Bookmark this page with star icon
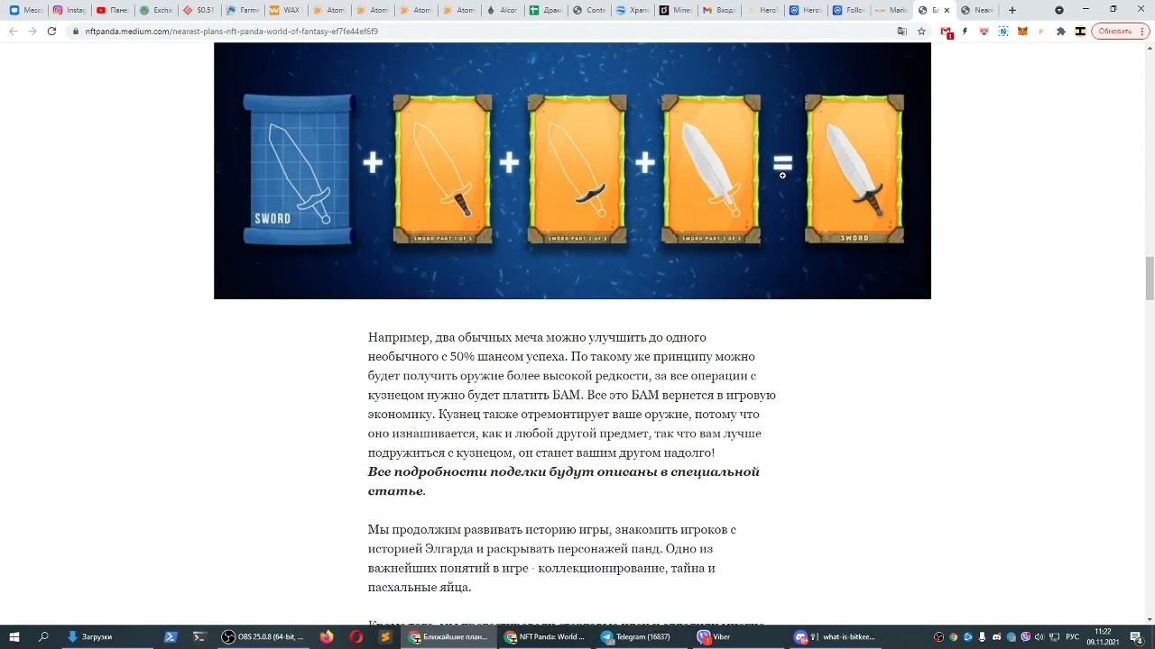Viewport: 1155px width, 649px height. (921, 31)
